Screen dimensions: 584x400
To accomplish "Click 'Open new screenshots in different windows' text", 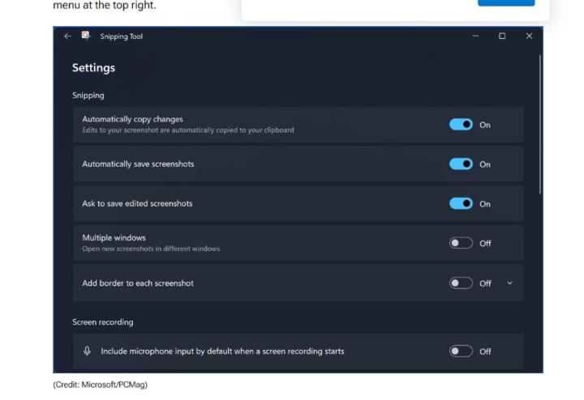I will click(151, 249).
